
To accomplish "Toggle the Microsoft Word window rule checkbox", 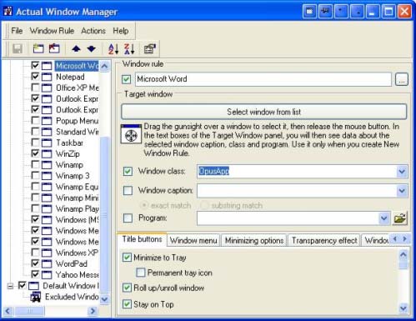I will (126, 79).
